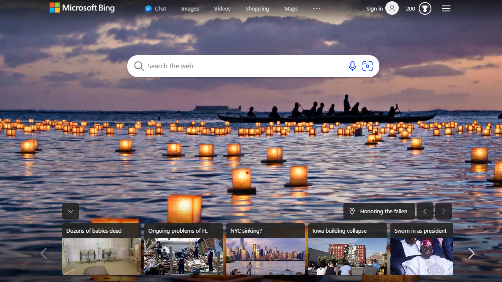The height and width of the screenshot is (282, 502).
Task: Click the collapsed brick building thumbnail
Action: point(347,256)
